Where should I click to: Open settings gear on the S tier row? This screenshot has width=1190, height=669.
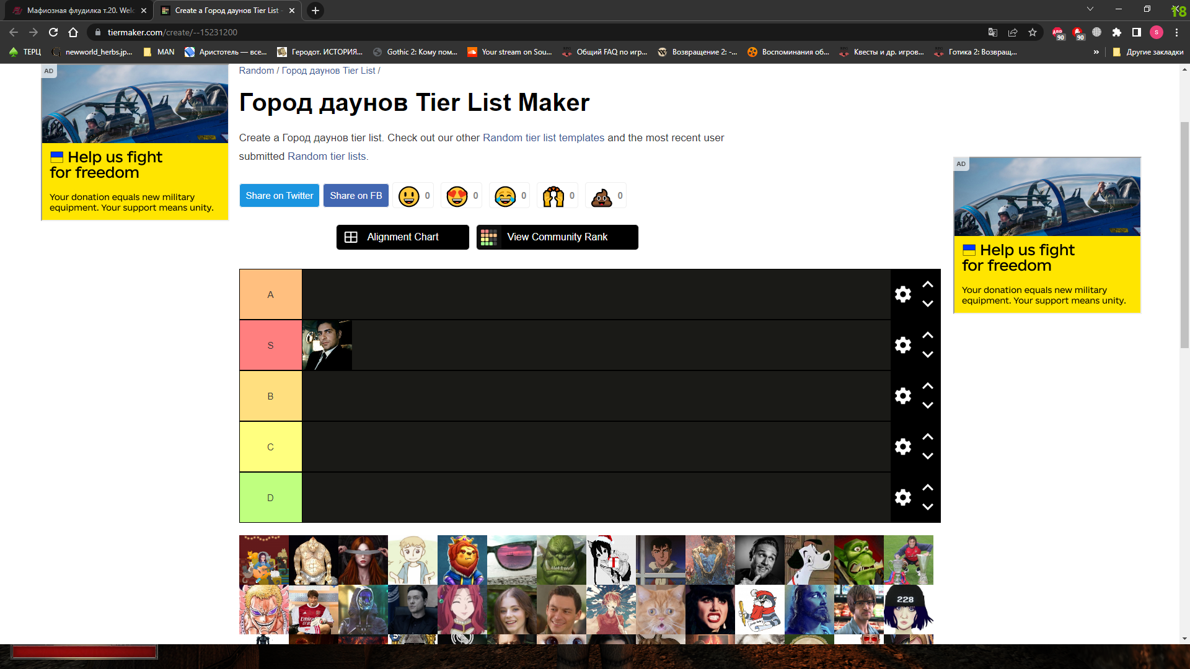pyautogui.click(x=903, y=345)
